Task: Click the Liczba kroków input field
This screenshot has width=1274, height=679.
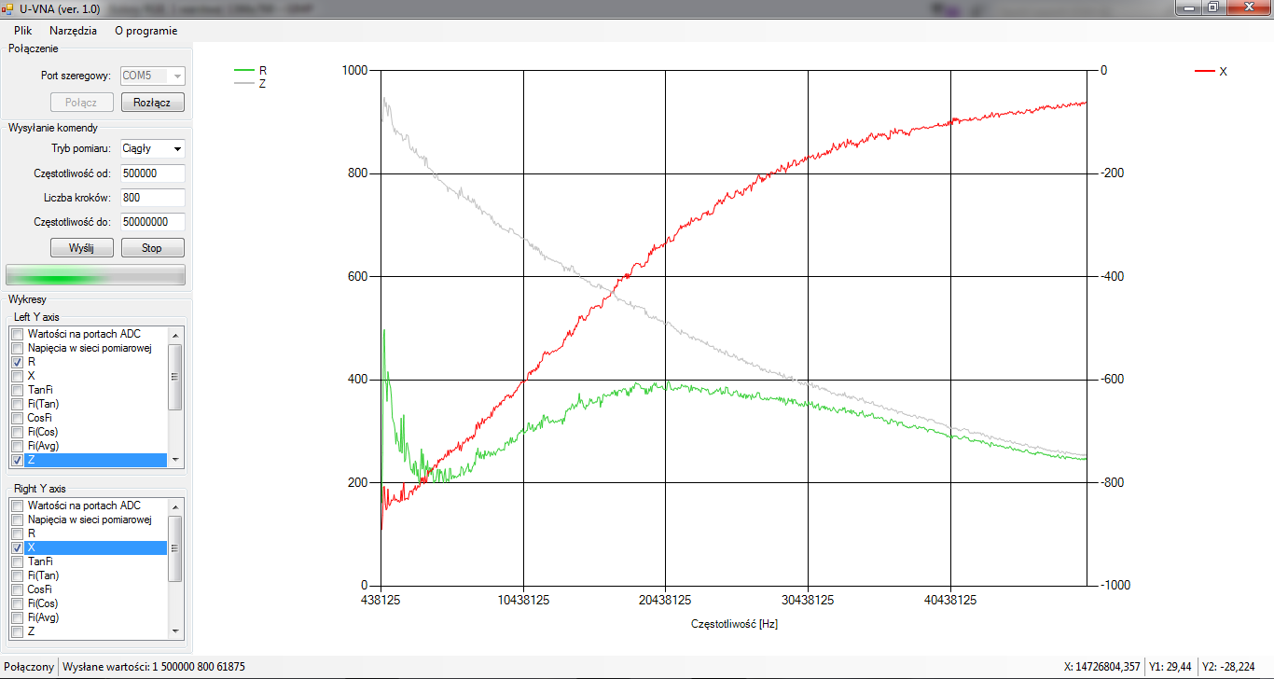Action: point(152,198)
